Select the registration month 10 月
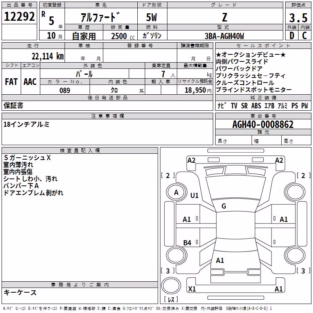 54,36
